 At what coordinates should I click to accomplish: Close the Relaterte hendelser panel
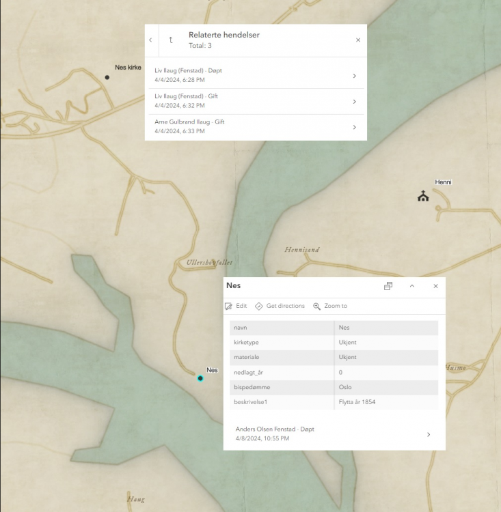[x=357, y=40]
